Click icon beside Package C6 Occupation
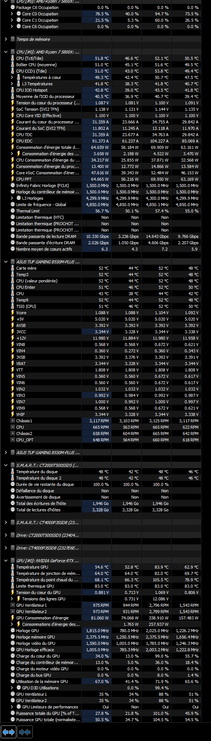Viewport: 211px width, 741px height. coord(13,7)
